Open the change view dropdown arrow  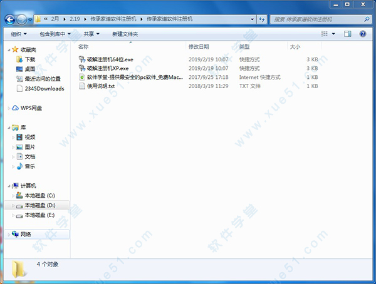point(333,34)
